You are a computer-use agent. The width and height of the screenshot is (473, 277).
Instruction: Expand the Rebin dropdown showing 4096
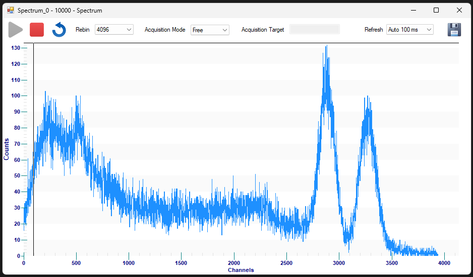pos(114,30)
